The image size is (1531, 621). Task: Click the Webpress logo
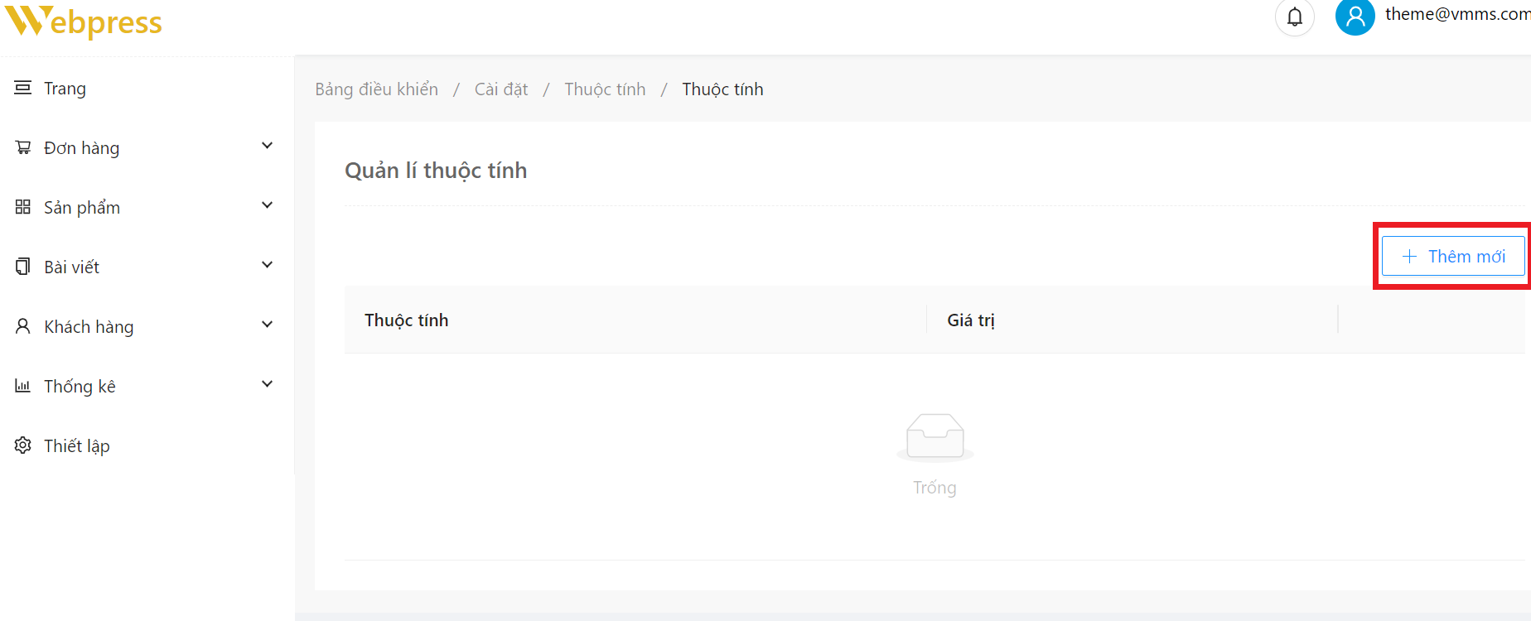click(x=84, y=22)
